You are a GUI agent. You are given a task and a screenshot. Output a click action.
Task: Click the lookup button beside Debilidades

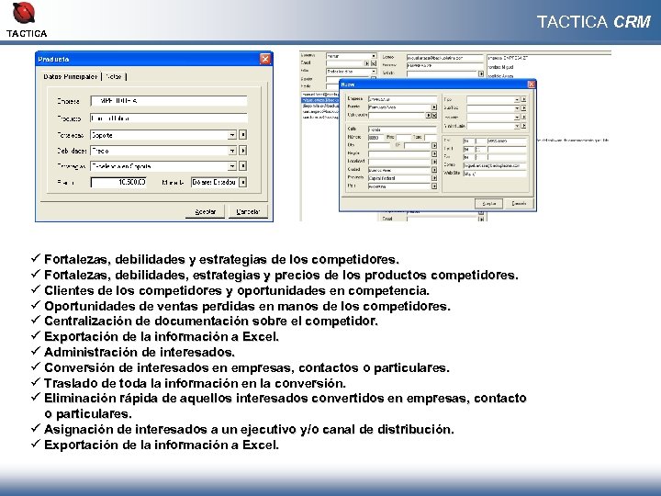tap(242, 151)
